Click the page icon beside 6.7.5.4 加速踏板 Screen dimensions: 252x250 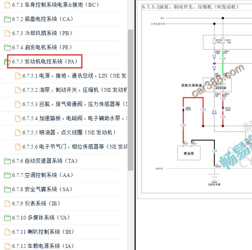point(17,119)
